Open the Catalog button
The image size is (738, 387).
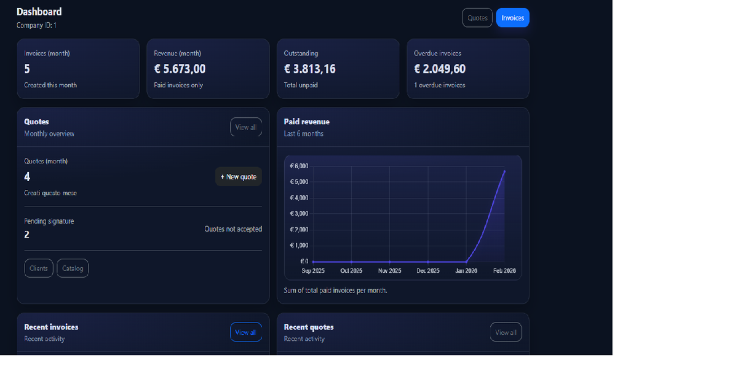(73, 268)
